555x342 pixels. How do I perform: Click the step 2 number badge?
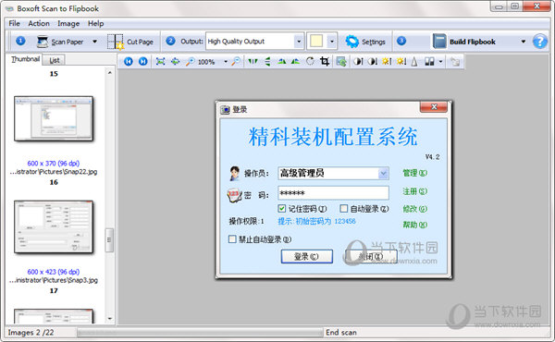pyautogui.click(x=170, y=41)
